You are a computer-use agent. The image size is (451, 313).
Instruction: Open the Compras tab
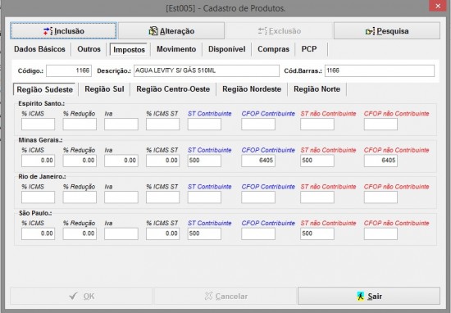click(273, 49)
